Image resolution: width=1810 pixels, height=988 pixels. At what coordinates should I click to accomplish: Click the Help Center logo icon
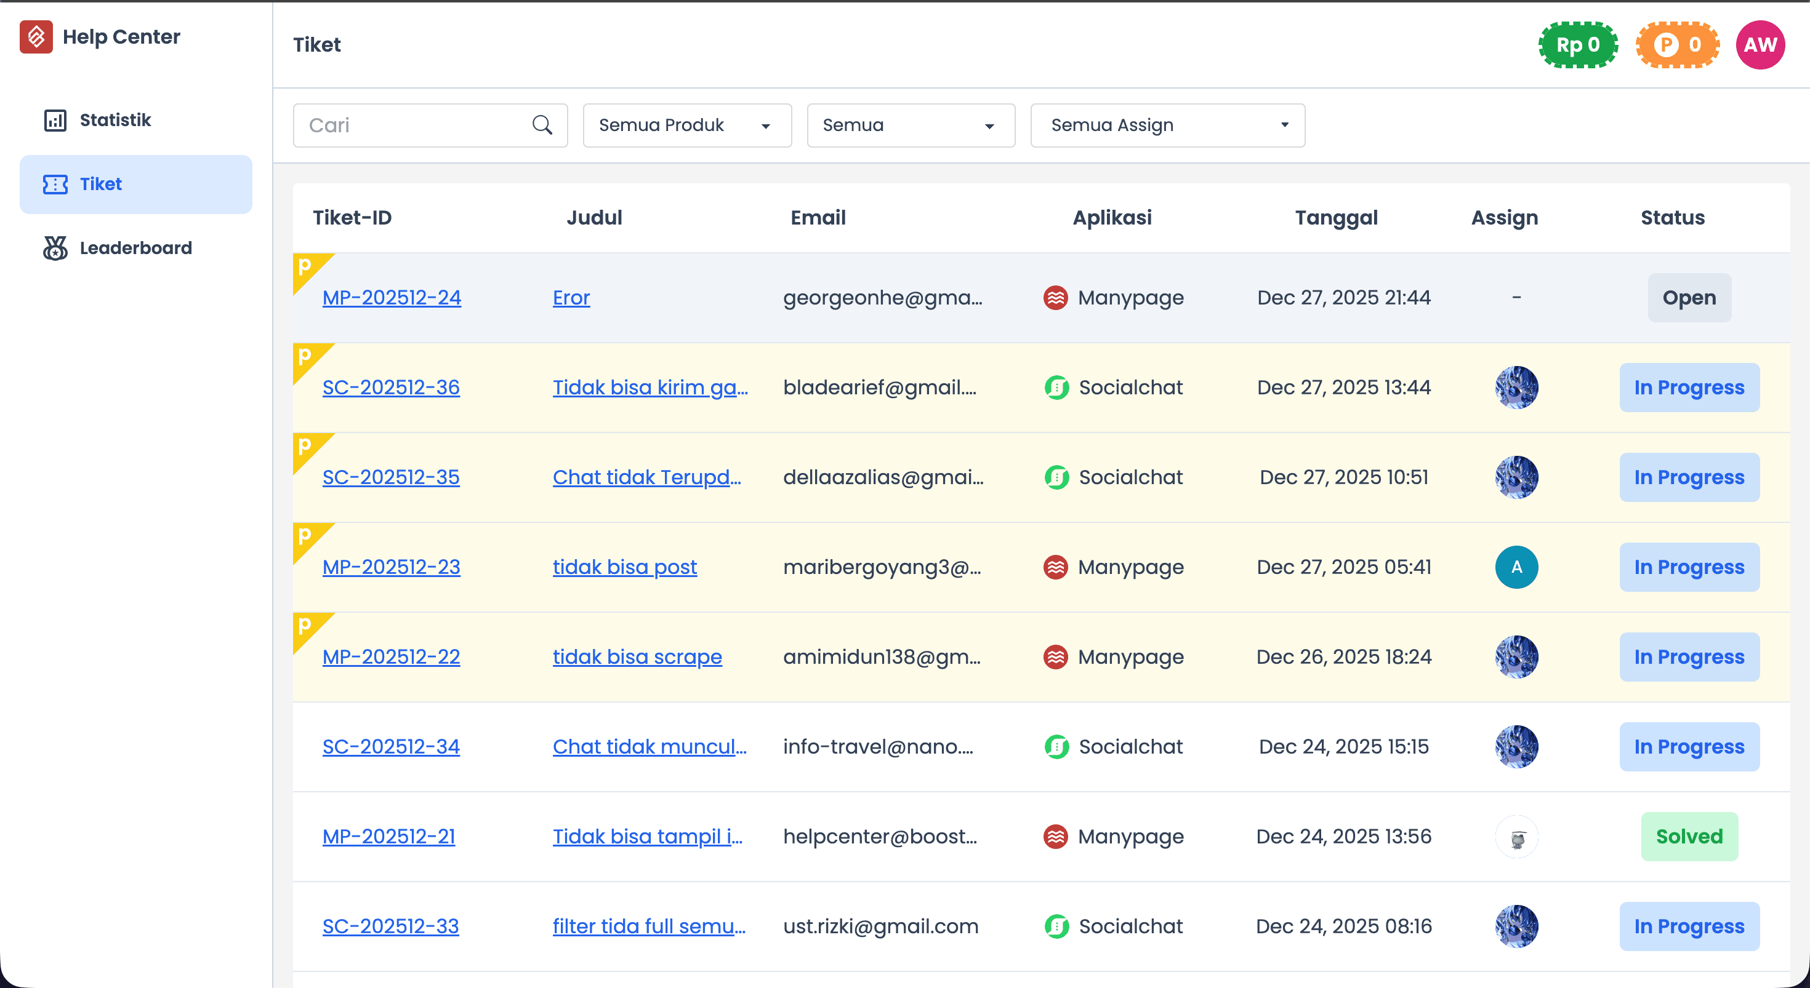pyautogui.click(x=36, y=36)
